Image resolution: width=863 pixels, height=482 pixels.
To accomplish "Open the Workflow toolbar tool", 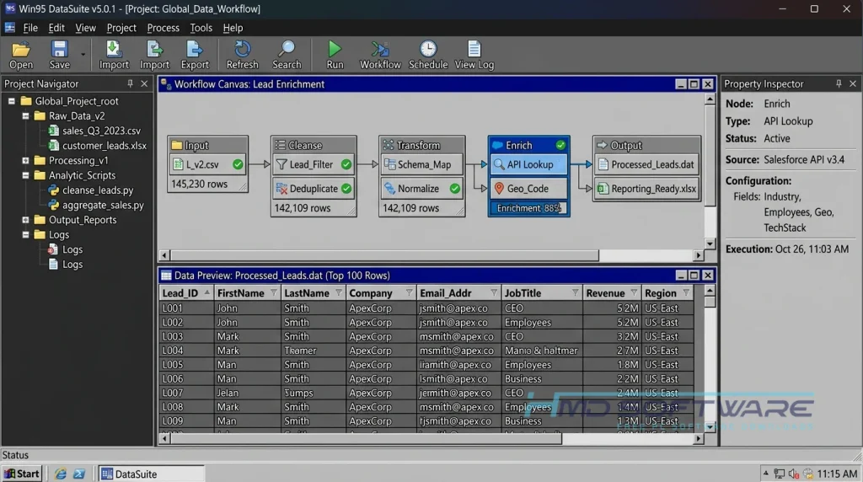I will pos(380,55).
